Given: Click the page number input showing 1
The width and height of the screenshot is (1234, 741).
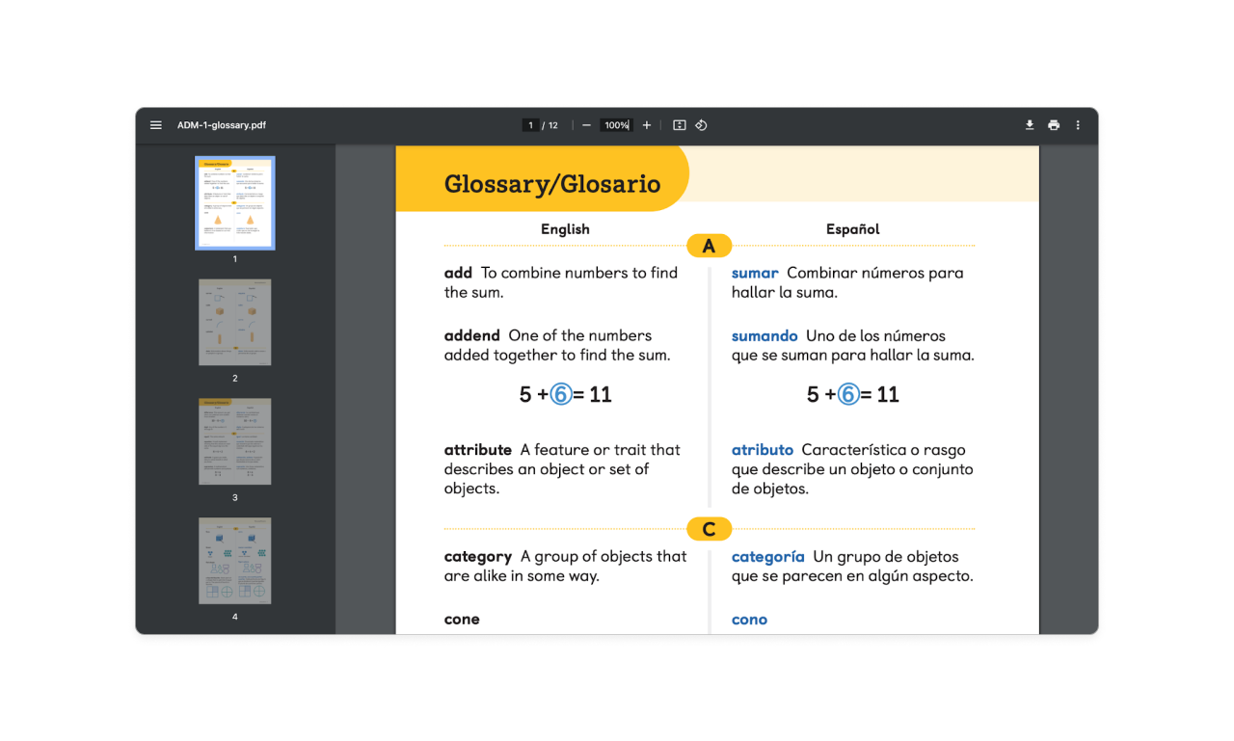Looking at the screenshot, I should click(530, 125).
